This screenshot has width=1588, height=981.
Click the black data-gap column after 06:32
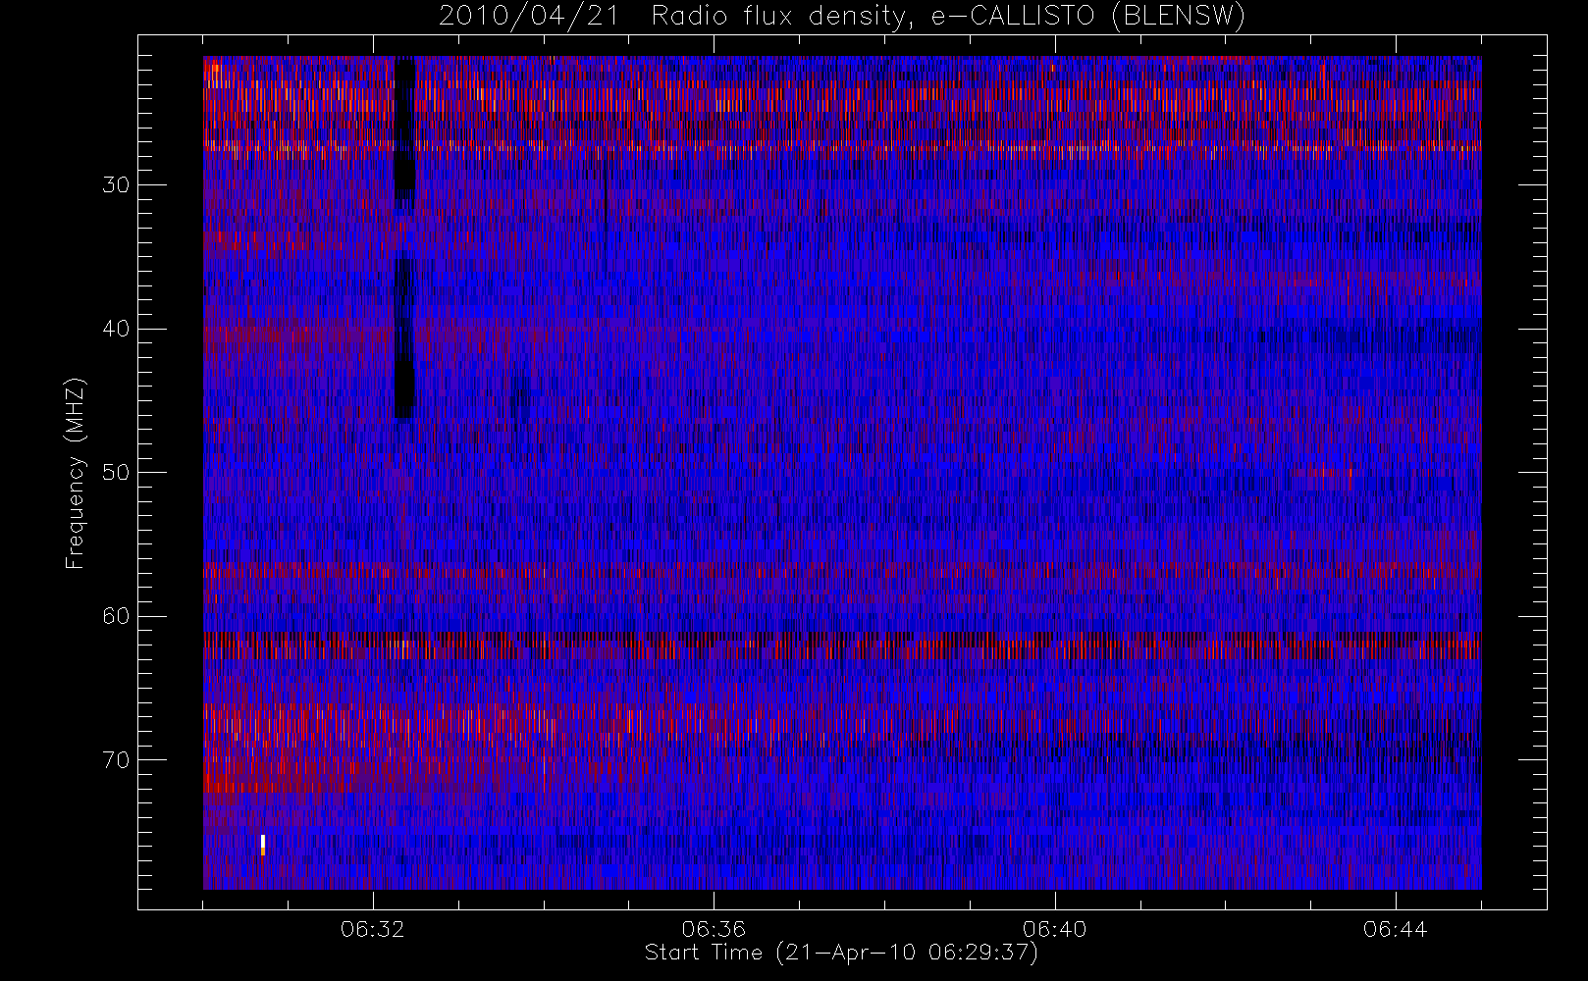point(404,237)
